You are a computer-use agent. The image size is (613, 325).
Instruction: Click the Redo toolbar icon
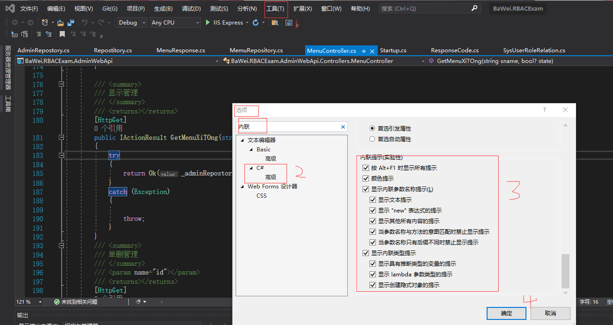coord(101,22)
